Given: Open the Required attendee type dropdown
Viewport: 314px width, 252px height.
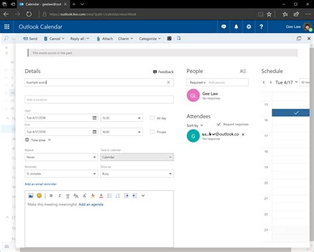Looking at the screenshot, I should (197, 82).
